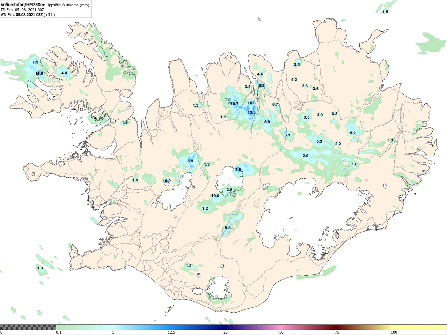The image size is (447, 335).
Task: Select the 5.3 precipitation value
Action: pos(319,141)
